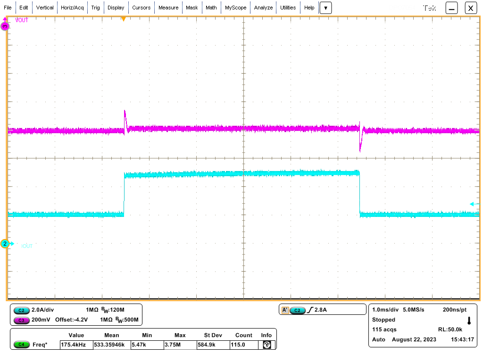Click the VOUT waveform label
This screenshot has height=362, width=483.
pos(21,20)
